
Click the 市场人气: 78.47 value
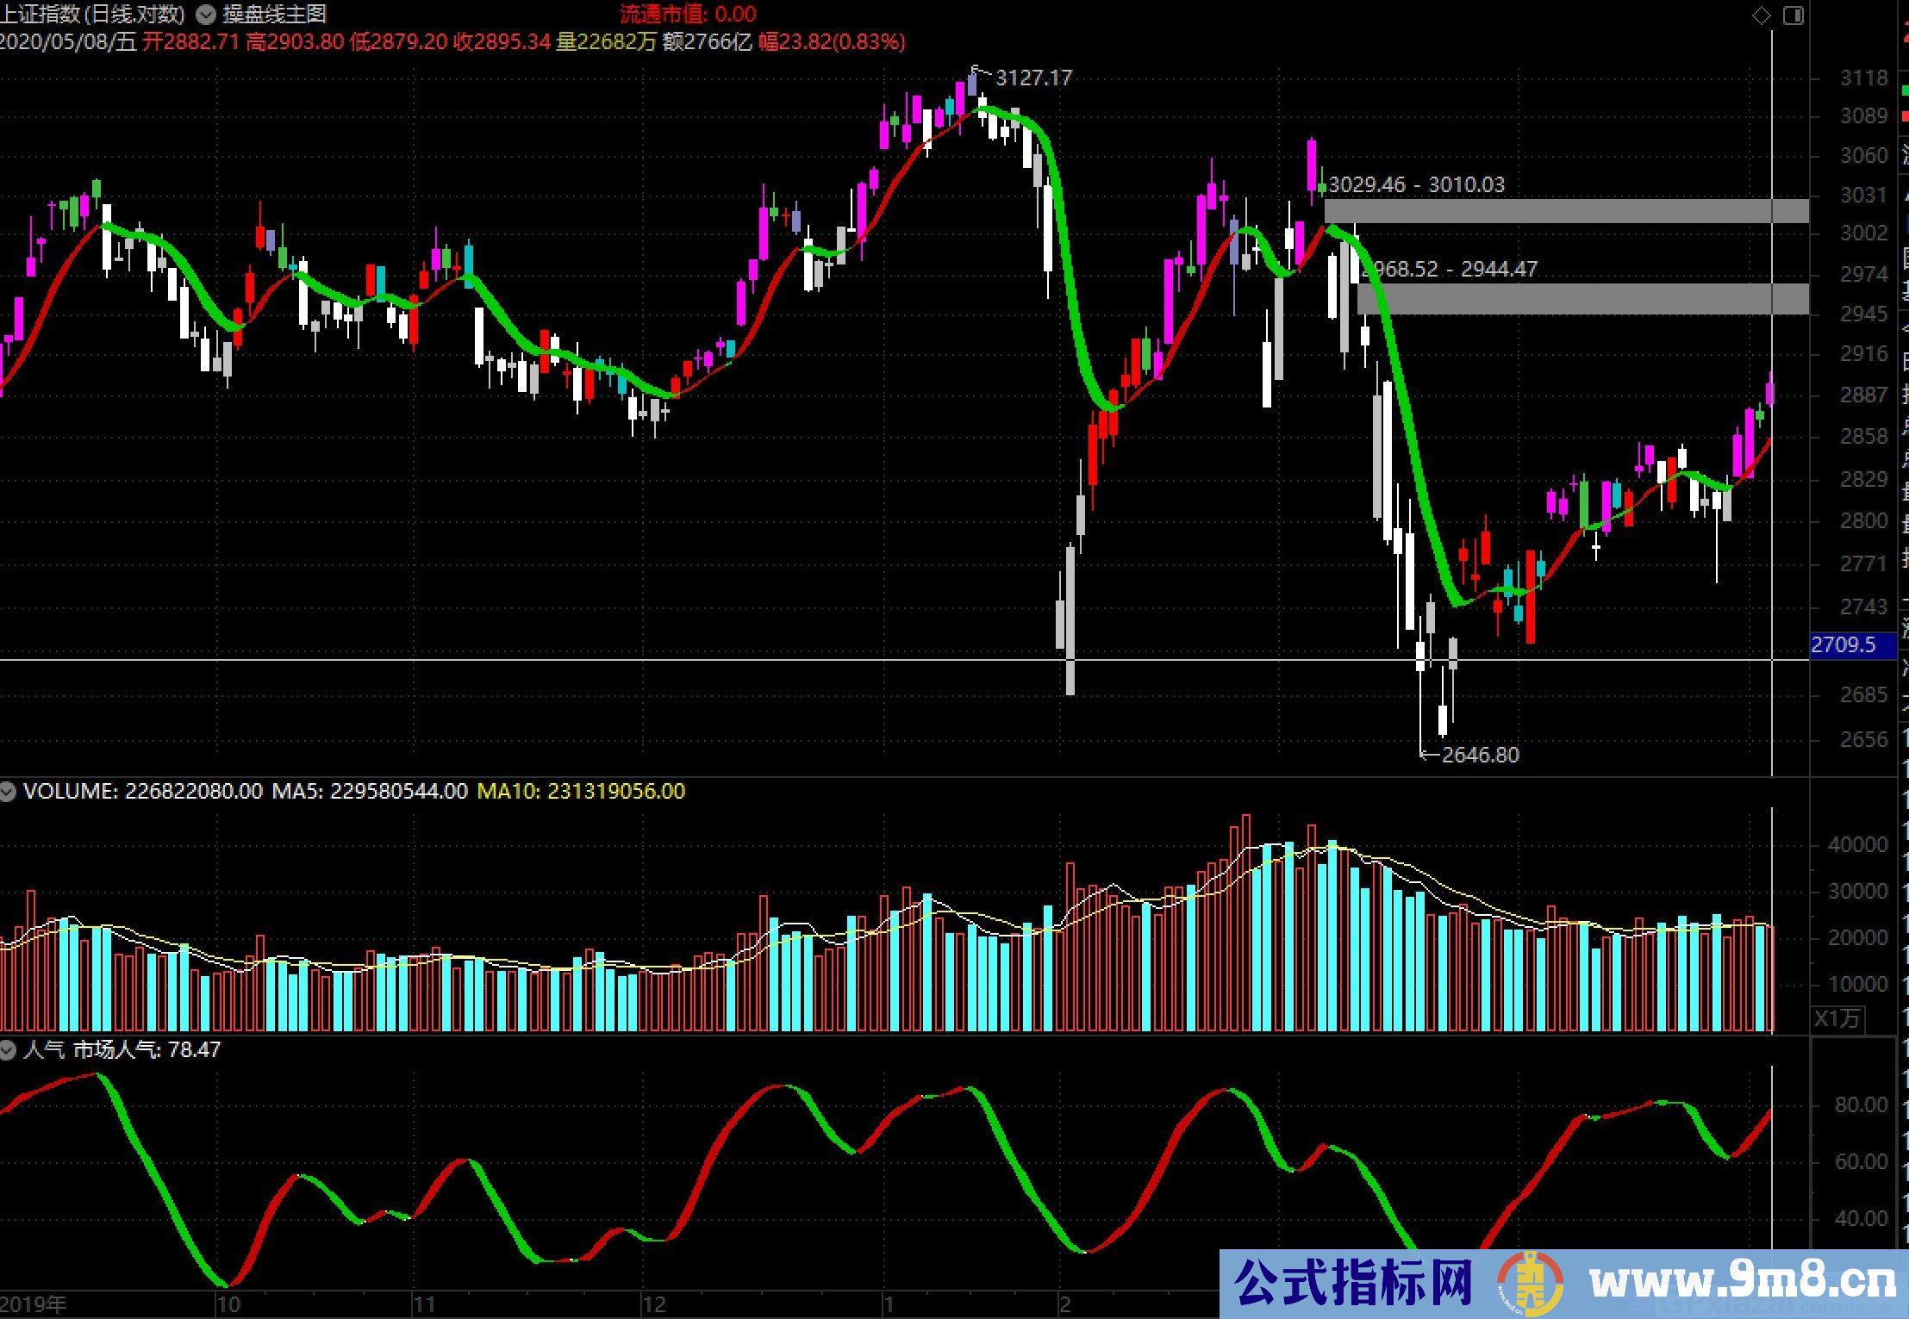point(147,1049)
